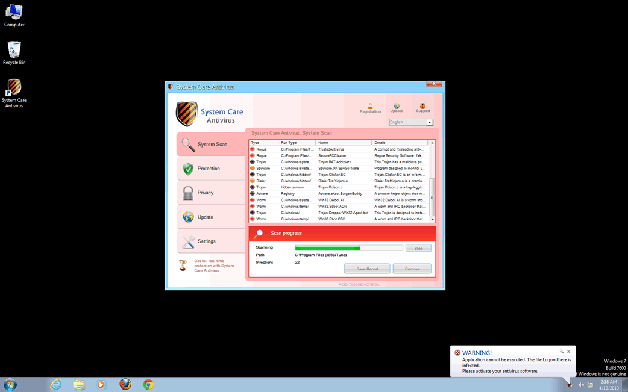Launch Google Chrome from the taskbar

(x=148, y=384)
